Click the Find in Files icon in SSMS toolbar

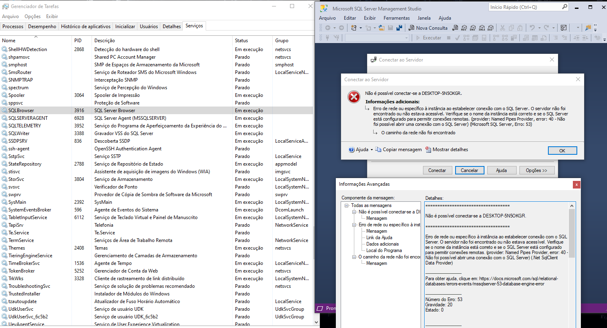[x=588, y=28]
